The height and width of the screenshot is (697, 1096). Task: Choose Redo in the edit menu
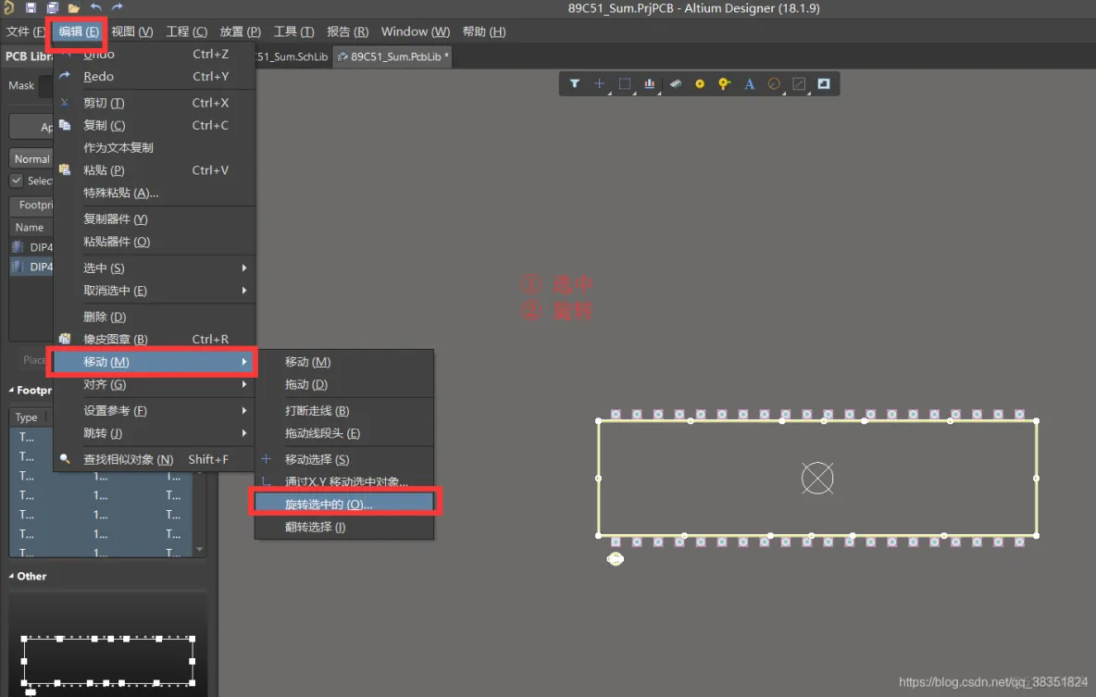tap(154, 76)
